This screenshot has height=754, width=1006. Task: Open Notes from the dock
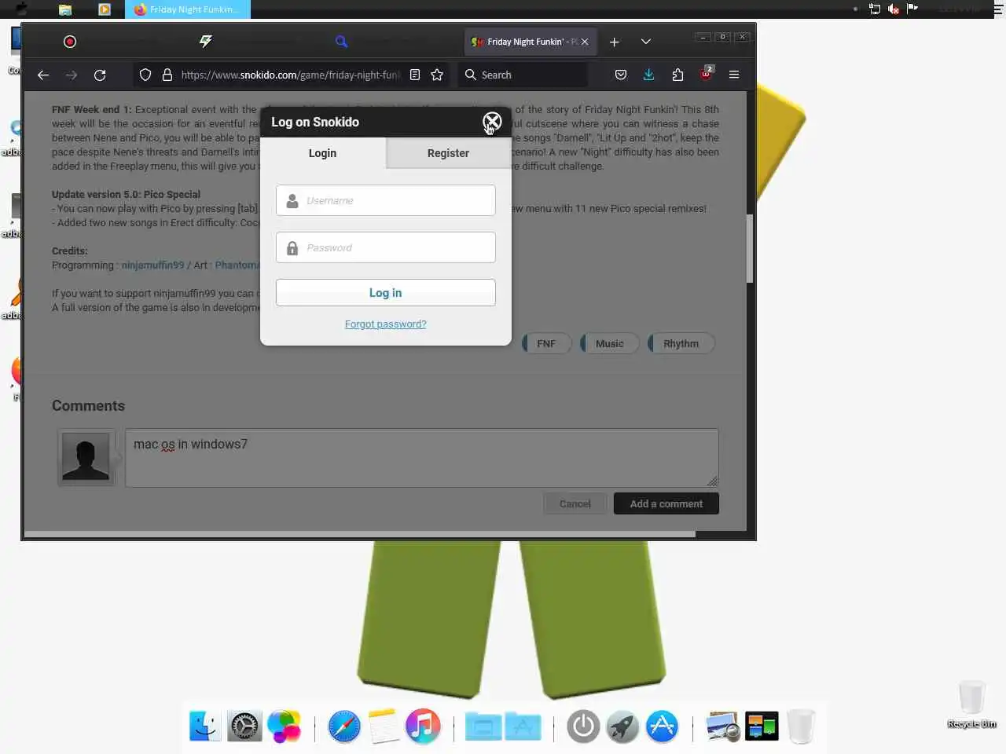point(384,727)
